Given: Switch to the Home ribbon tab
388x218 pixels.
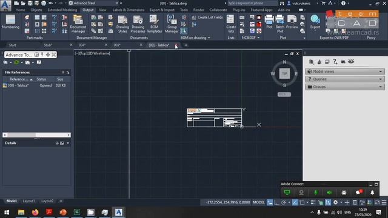Looking at the screenshot, I should tap(20, 10).
